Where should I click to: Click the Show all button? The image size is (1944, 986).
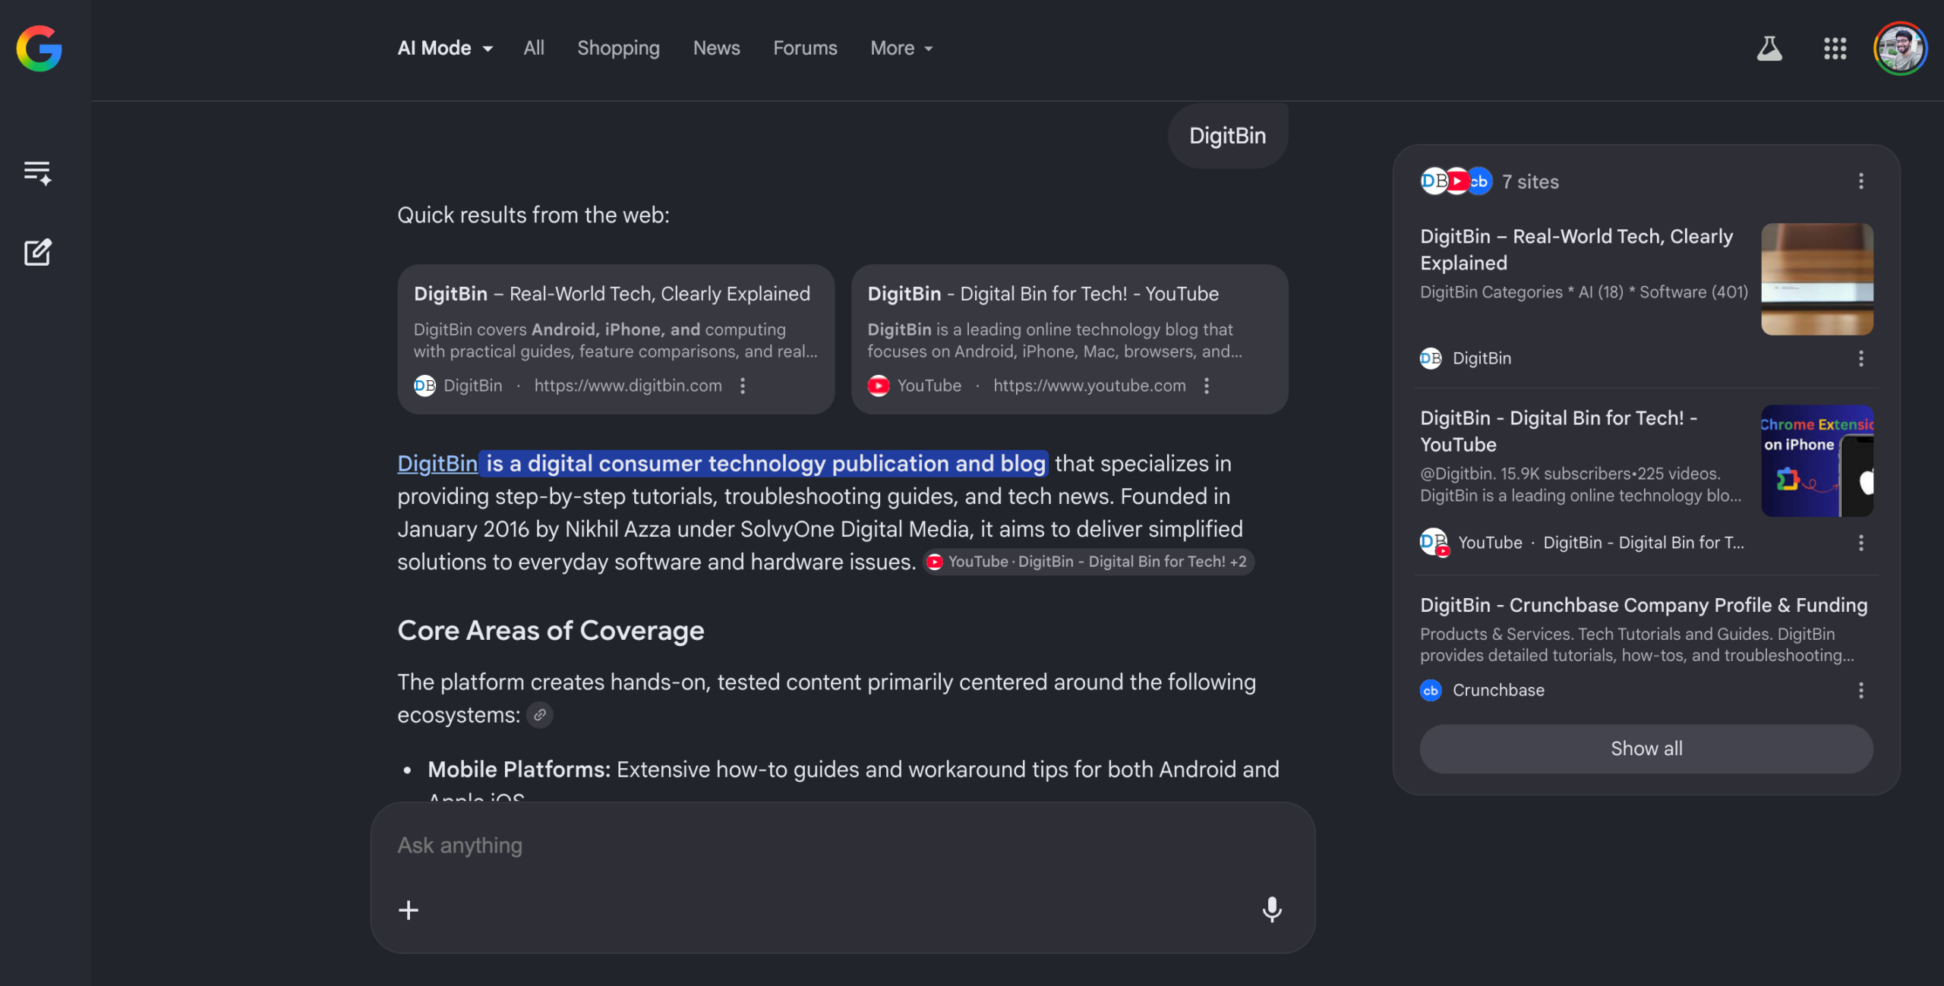click(1646, 748)
